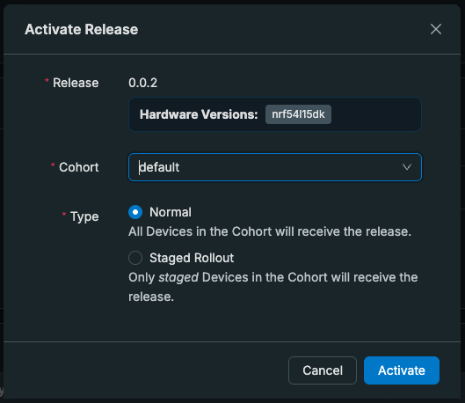Click the 'All Devices in the Cohort' description
The image size is (465, 403).
270,231
